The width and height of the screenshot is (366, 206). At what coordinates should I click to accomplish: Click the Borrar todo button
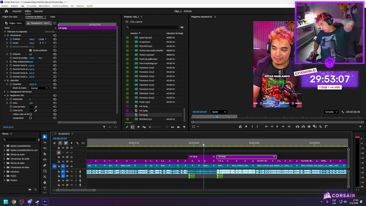click(x=50, y=31)
